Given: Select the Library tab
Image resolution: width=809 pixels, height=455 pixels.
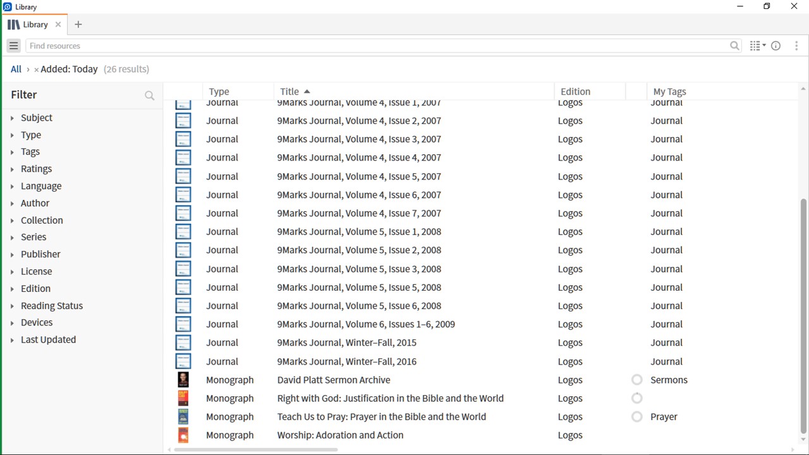Looking at the screenshot, I should [35, 25].
